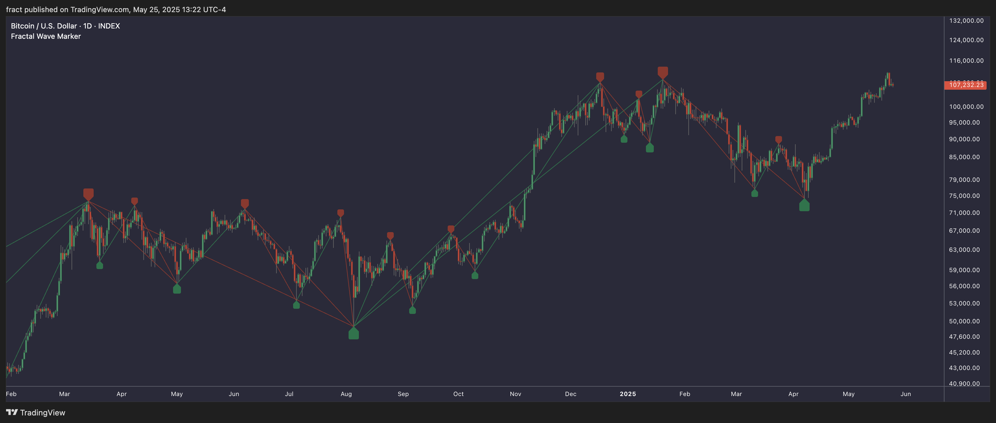Click the TradingView logo in the footer
The width and height of the screenshot is (996, 423).
point(35,413)
